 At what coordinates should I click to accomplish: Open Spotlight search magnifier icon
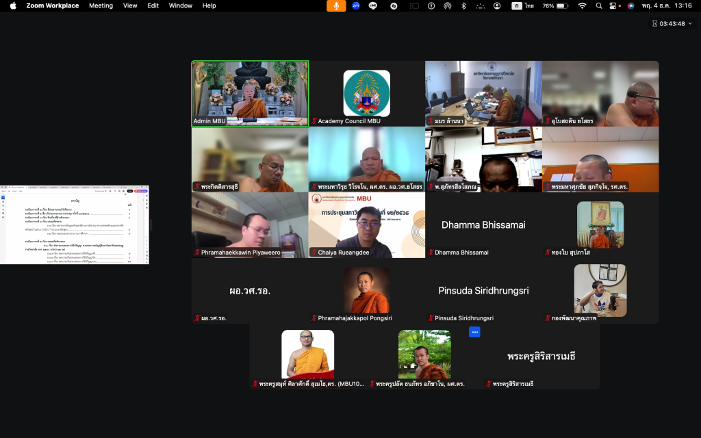point(599,5)
